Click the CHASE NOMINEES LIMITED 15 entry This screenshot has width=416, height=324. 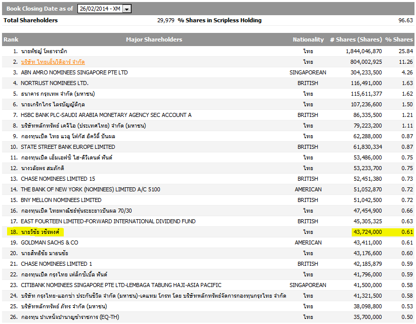point(58,179)
